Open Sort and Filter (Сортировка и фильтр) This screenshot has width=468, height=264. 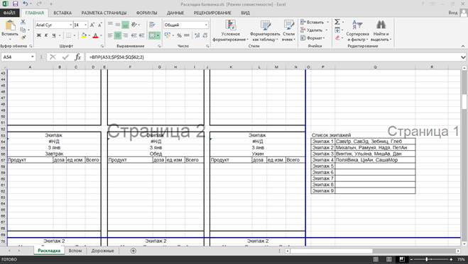[x=357, y=30]
